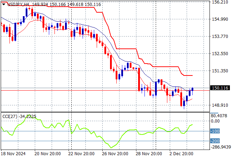This screenshot has width=232, height=158.
Task: Select the CCI -286.9439 scale value
Action: pyautogui.click(x=221, y=147)
